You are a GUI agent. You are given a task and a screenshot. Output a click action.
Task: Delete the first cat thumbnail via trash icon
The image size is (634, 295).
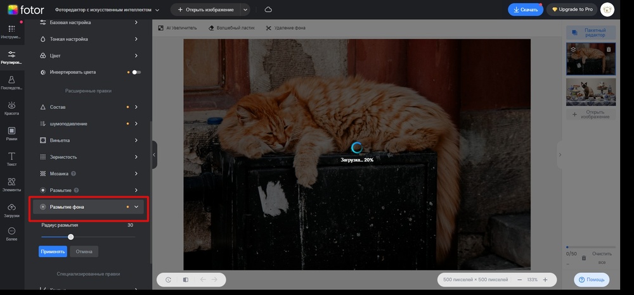[609, 49]
